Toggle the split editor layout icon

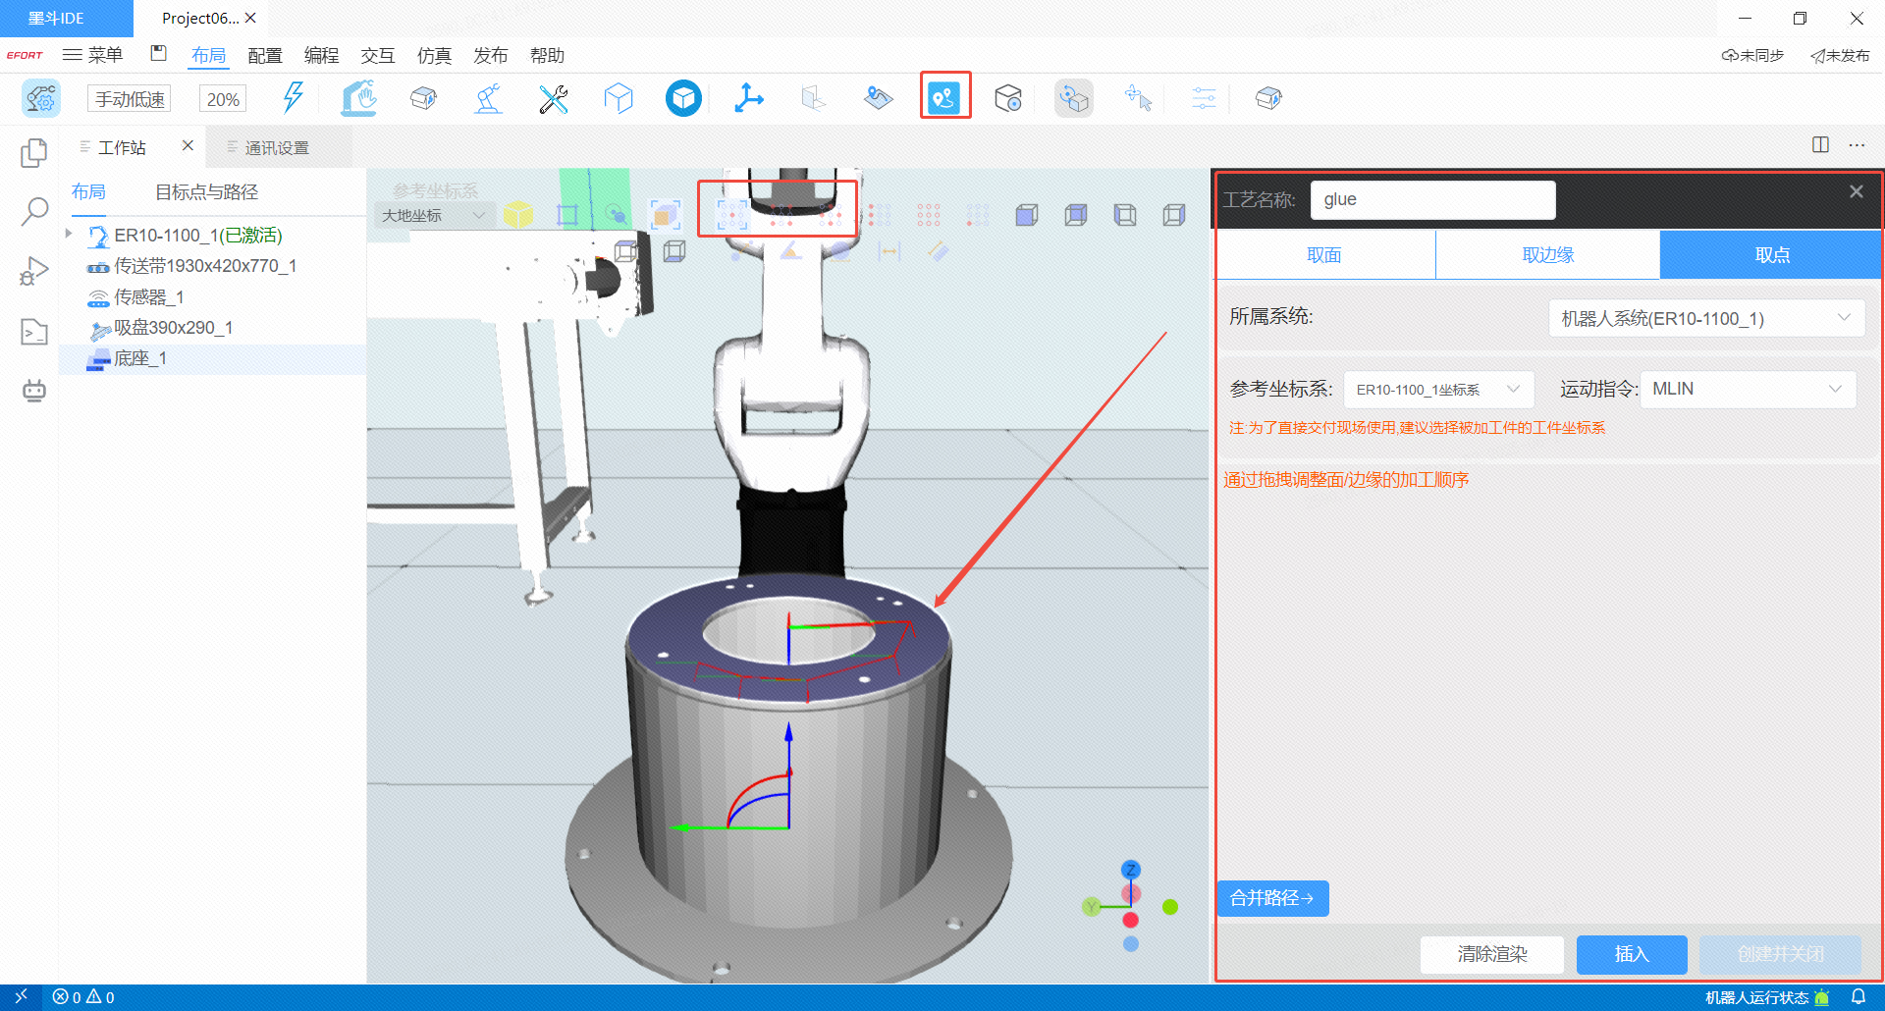[x=1820, y=145]
